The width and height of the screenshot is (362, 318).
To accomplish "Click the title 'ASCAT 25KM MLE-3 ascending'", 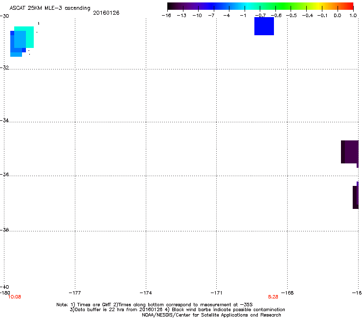I will pyautogui.click(x=50, y=8).
